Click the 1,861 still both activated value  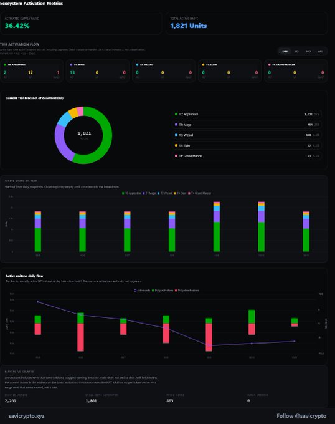click(x=91, y=401)
